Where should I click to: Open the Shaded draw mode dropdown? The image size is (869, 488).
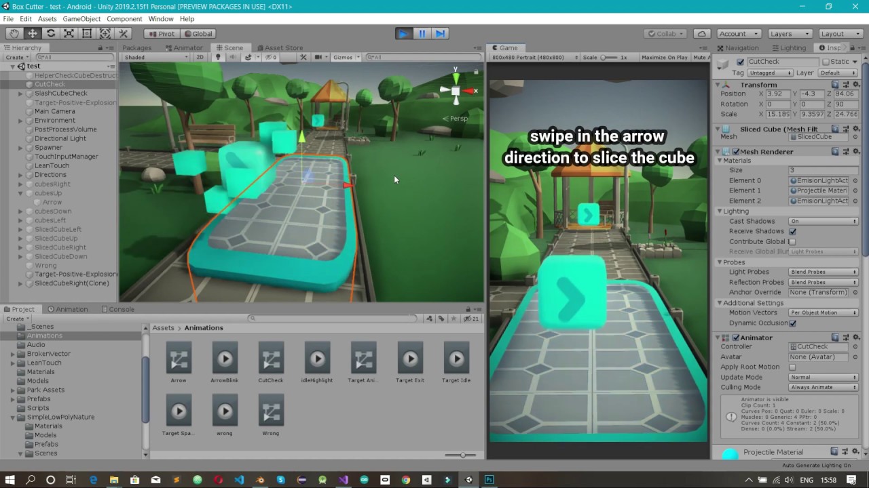pos(156,57)
